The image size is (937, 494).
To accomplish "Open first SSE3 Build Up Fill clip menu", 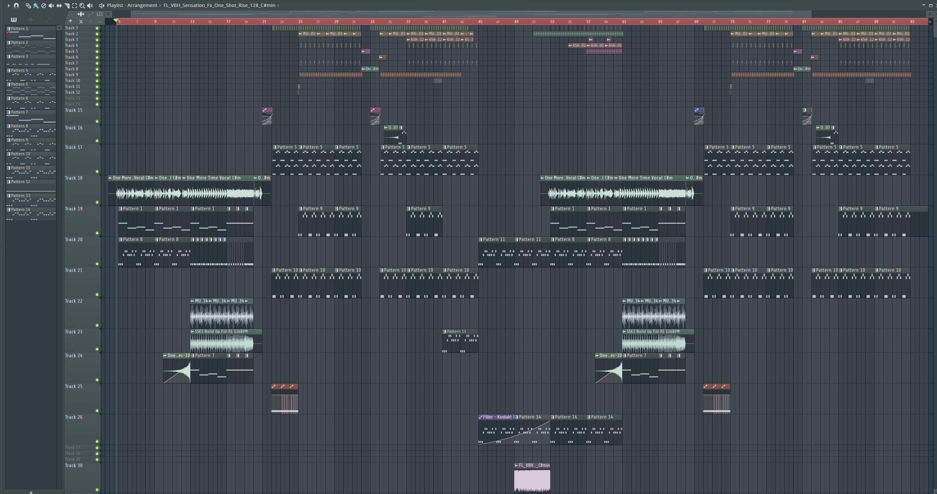I will pyautogui.click(x=193, y=331).
